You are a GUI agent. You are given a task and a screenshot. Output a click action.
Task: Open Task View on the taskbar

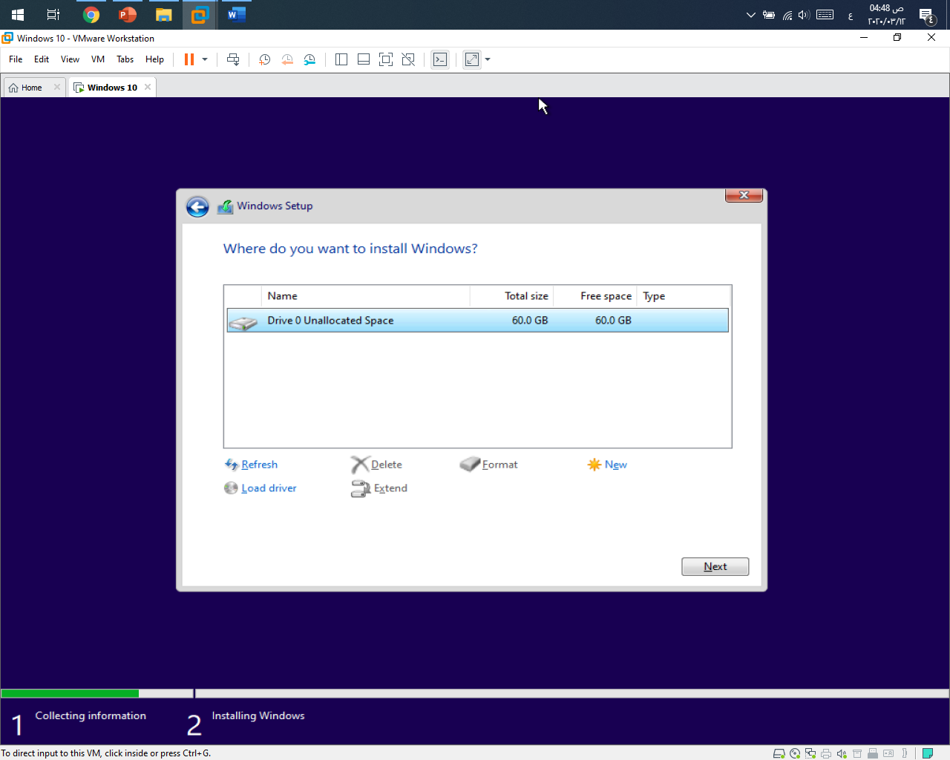53,15
